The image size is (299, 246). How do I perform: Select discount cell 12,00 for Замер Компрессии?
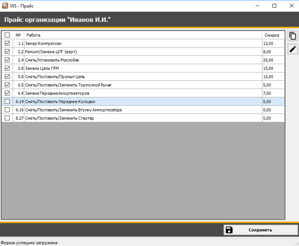(x=273, y=43)
